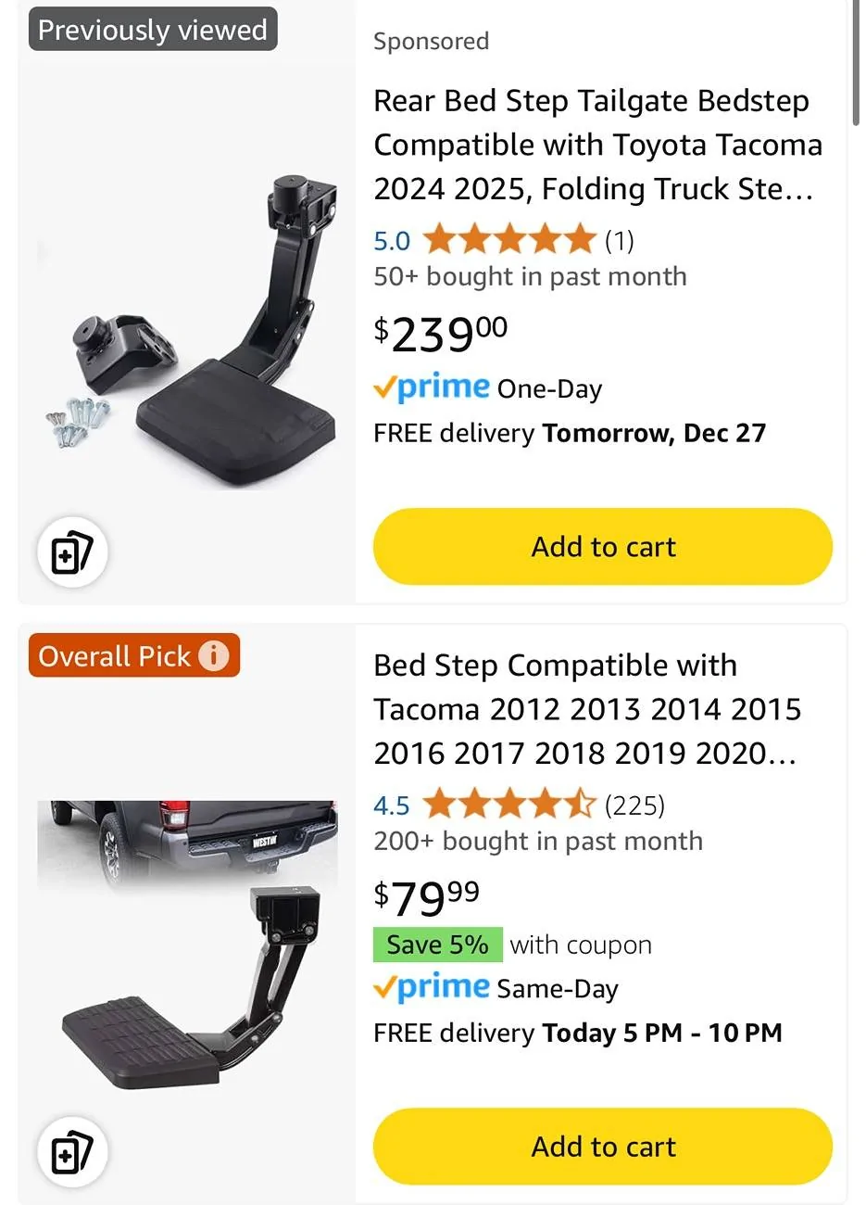This screenshot has width=866, height=1205.
Task: Tap the Prime One-Day logo
Action: (x=432, y=387)
